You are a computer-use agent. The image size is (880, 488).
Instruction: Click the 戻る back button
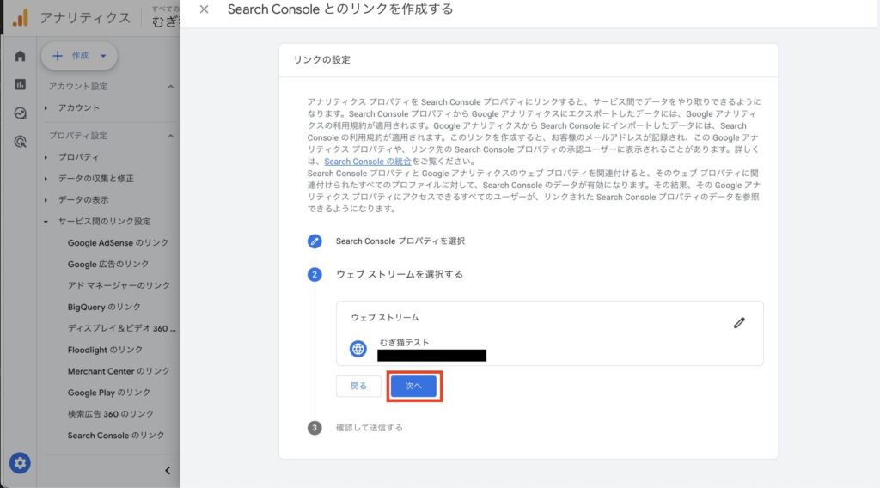click(x=358, y=386)
